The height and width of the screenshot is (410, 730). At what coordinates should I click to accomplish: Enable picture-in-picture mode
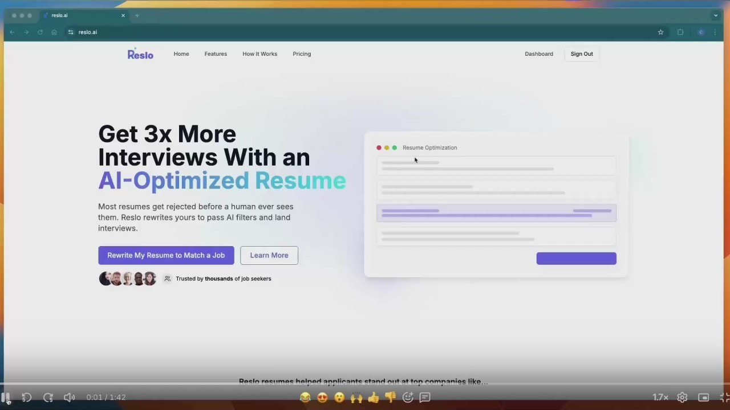[x=704, y=397]
